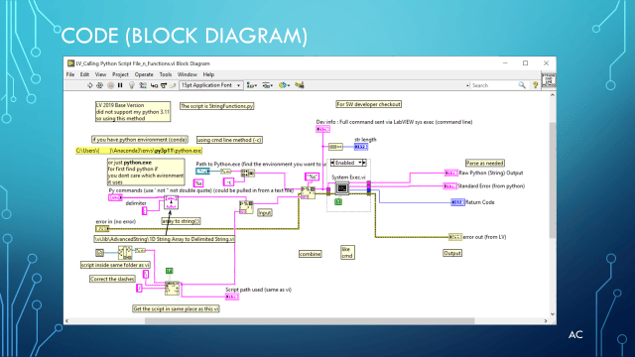The width and height of the screenshot is (635, 357).
Task: Select the Dev info string indicator terminal
Action: 322,129
